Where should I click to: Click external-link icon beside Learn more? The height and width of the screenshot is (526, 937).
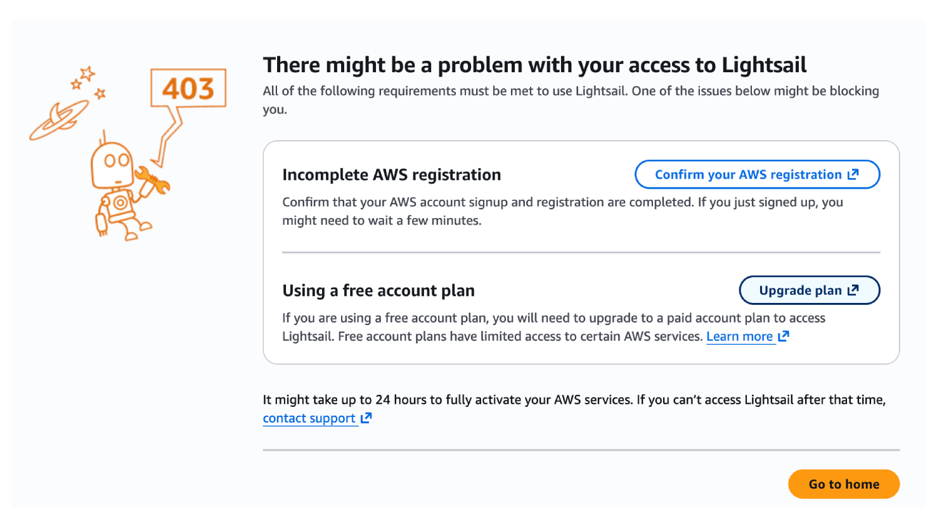[x=784, y=337]
